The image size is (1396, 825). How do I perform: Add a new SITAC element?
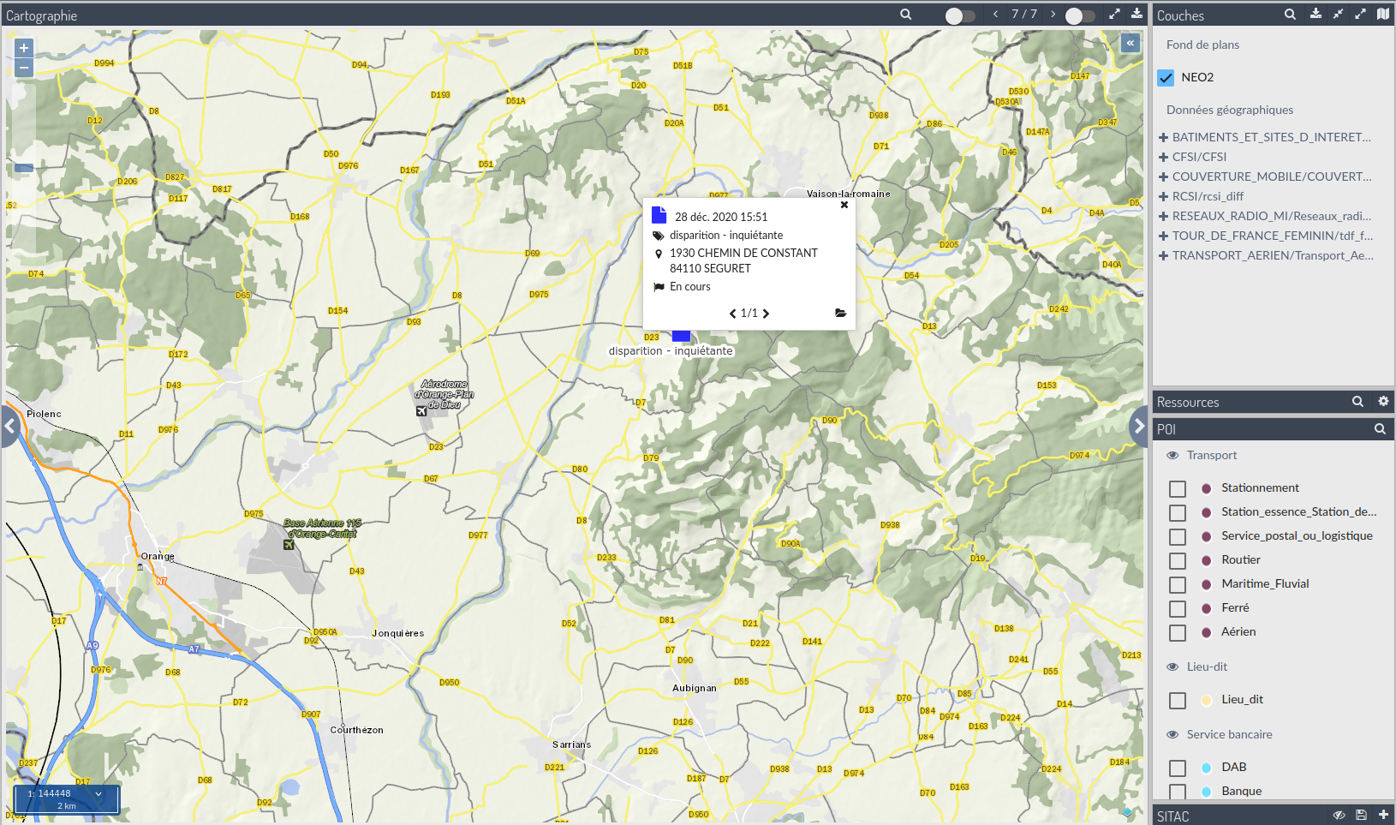1383,816
